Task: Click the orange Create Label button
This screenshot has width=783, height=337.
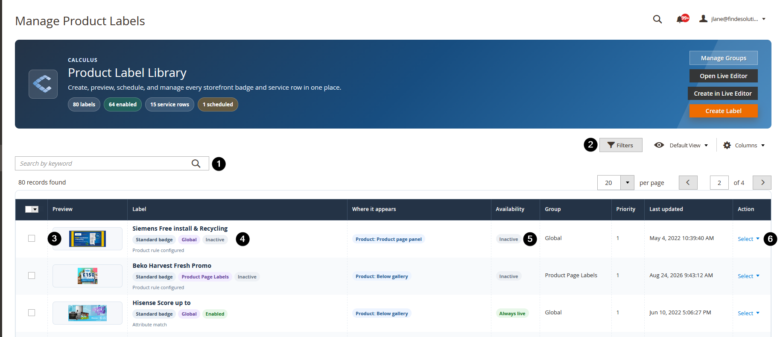Action: [x=724, y=111]
